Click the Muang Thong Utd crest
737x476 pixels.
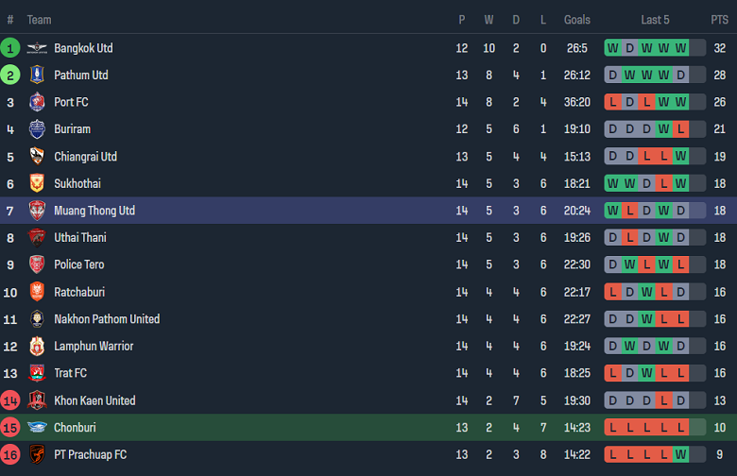point(37,211)
